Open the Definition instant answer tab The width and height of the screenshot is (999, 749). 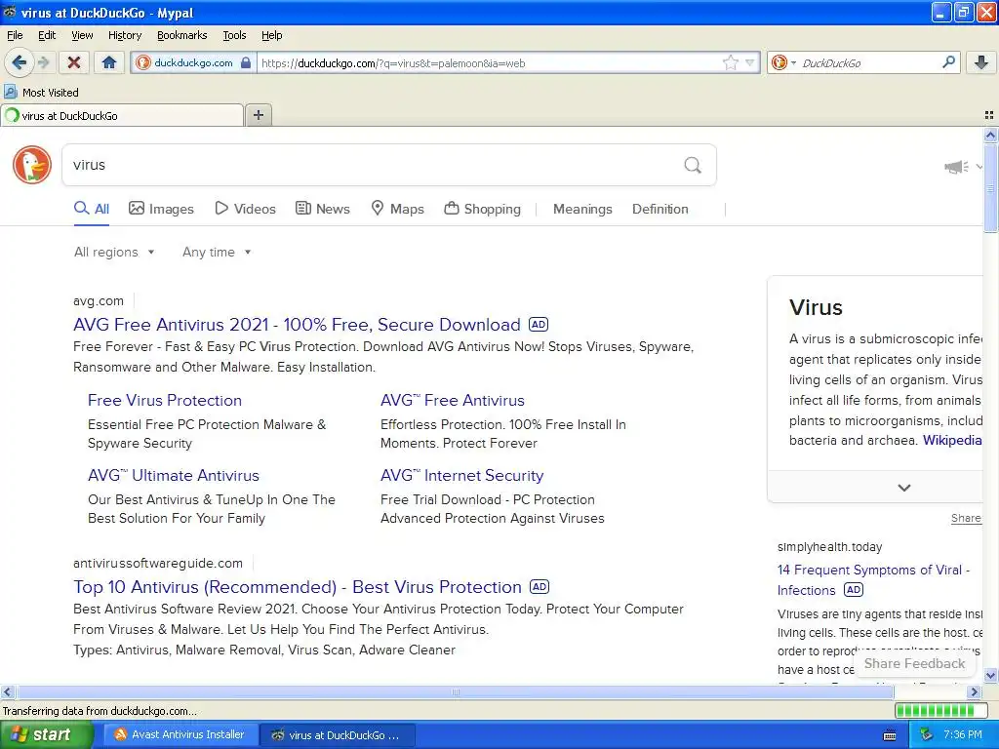[x=660, y=209]
